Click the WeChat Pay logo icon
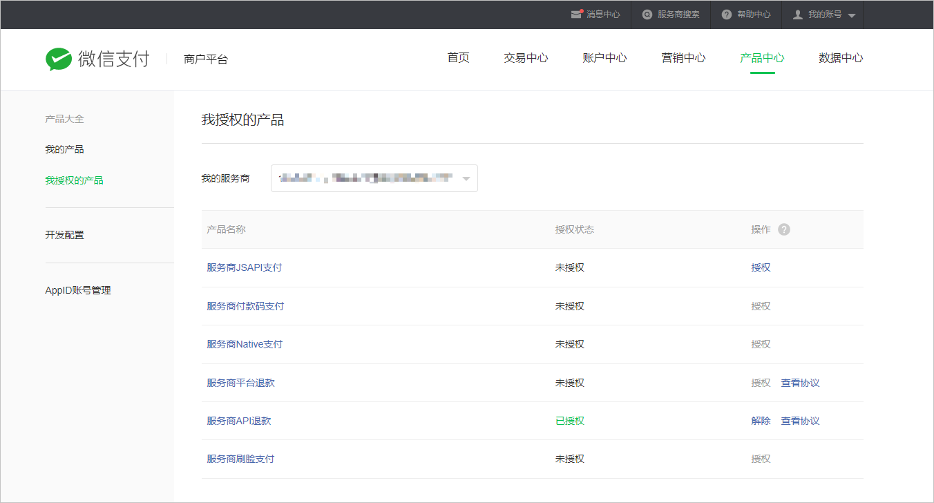The width and height of the screenshot is (934, 503). coord(59,59)
